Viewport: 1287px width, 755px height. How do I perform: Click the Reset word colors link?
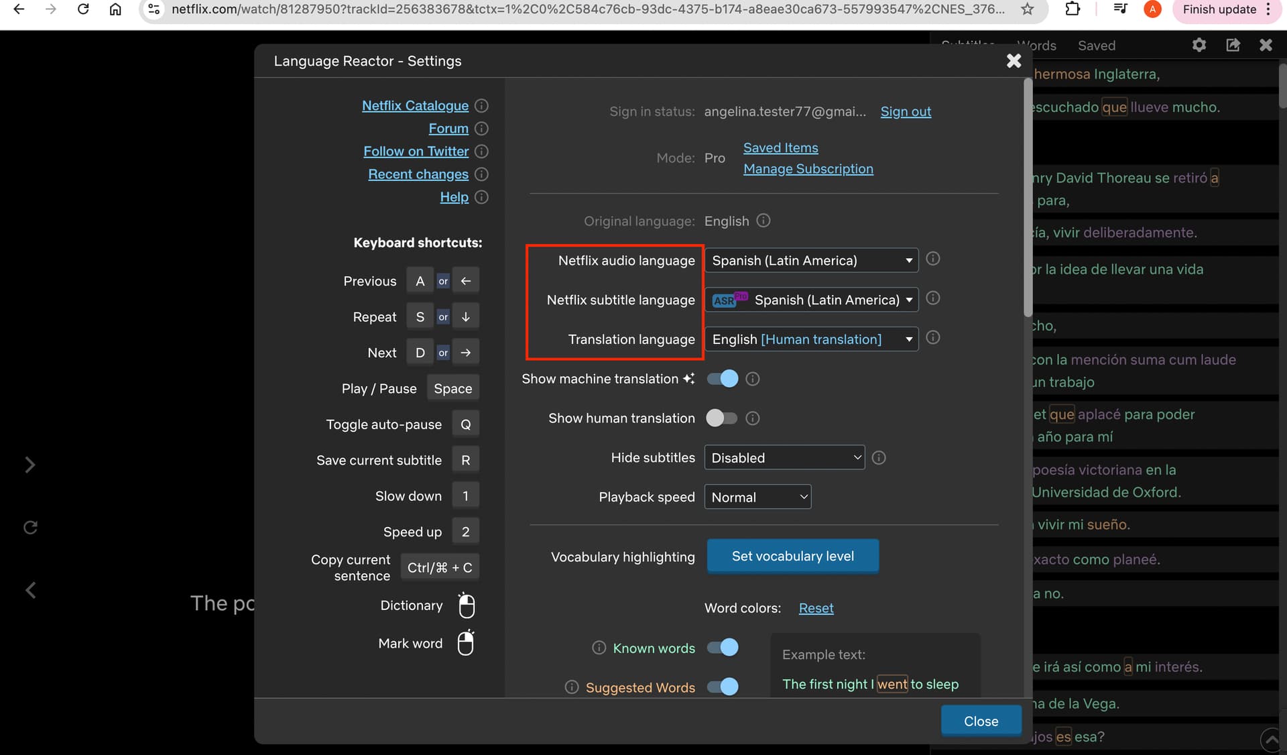coord(816,608)
